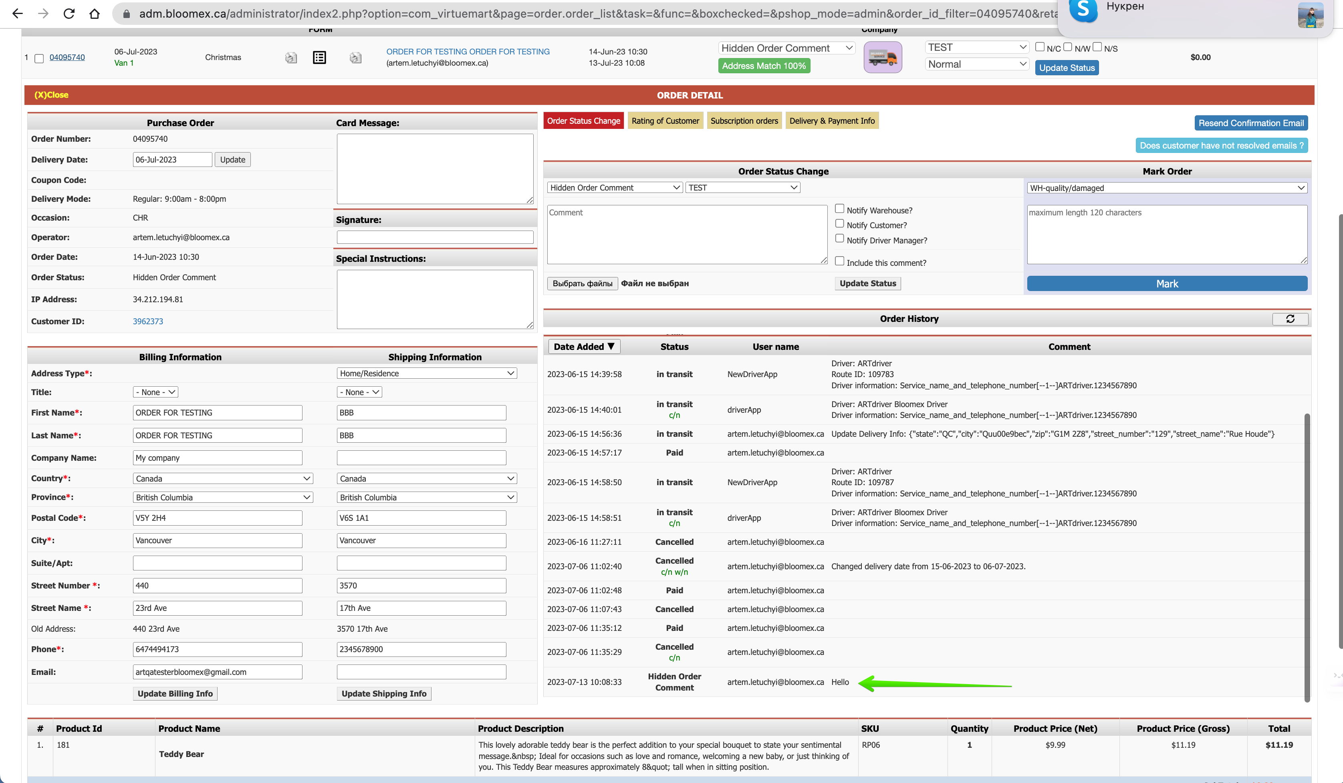Enable Notify Warehouse checkbox
The height and width of the screenshot is (783, 1343).
[839, 209]
